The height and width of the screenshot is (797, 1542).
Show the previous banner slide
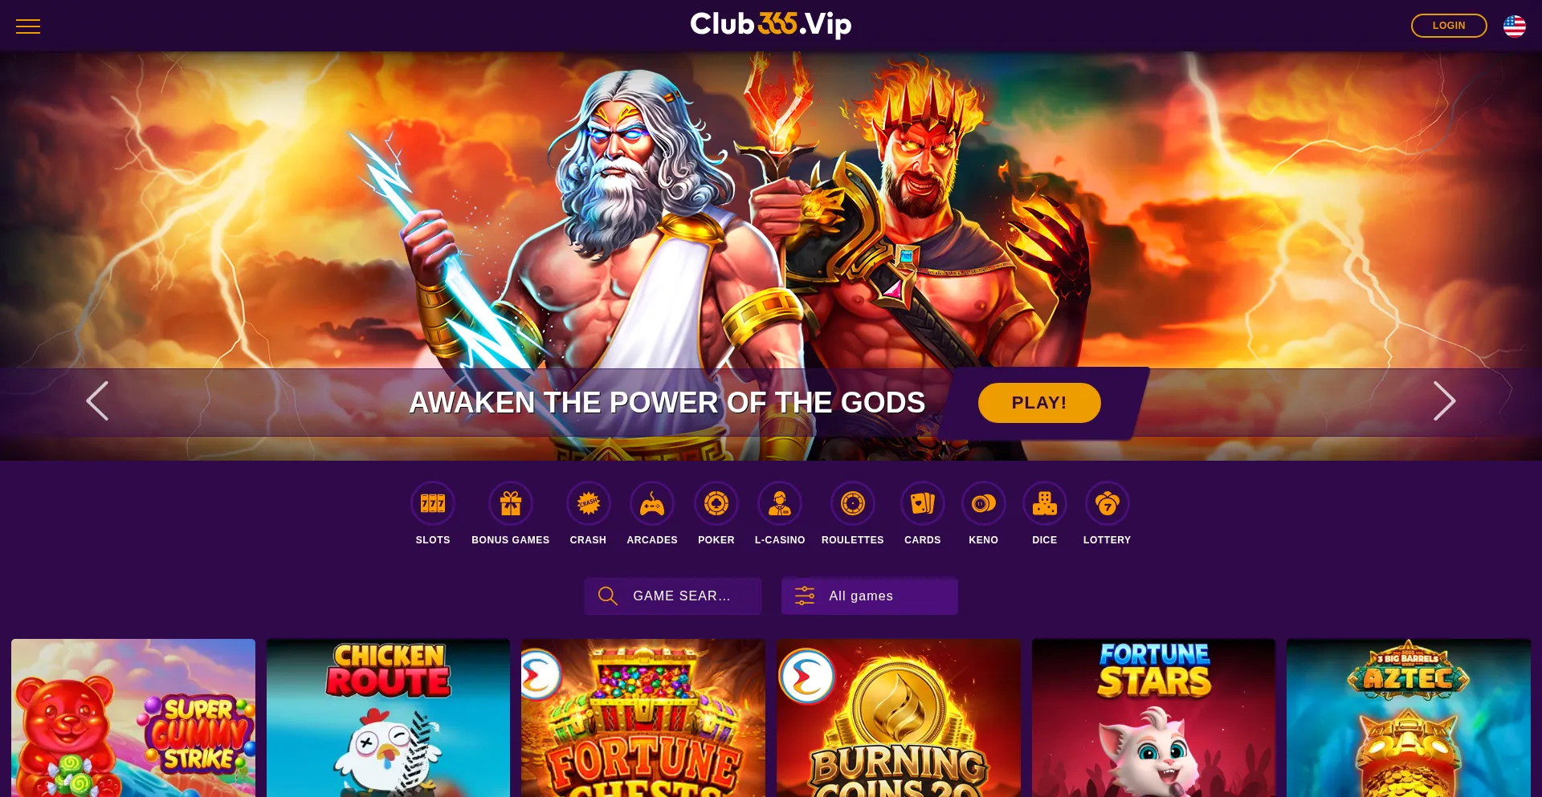[97, 401]
